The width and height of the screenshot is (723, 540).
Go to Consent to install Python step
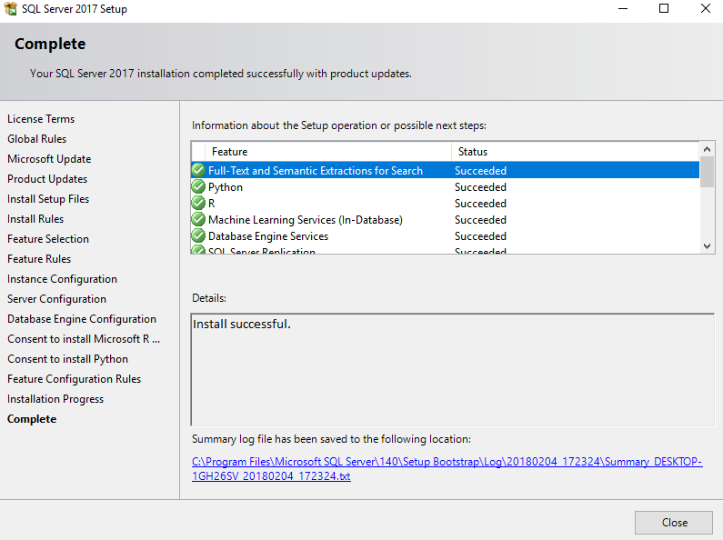68,359
